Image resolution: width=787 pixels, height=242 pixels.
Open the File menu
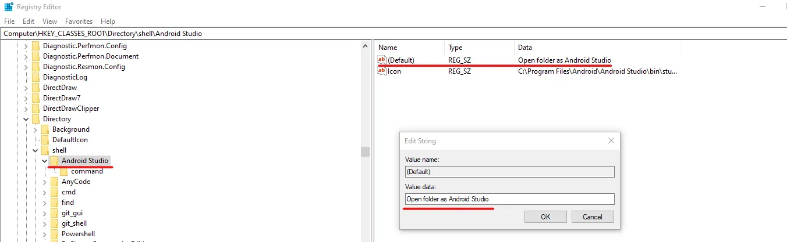9,21
